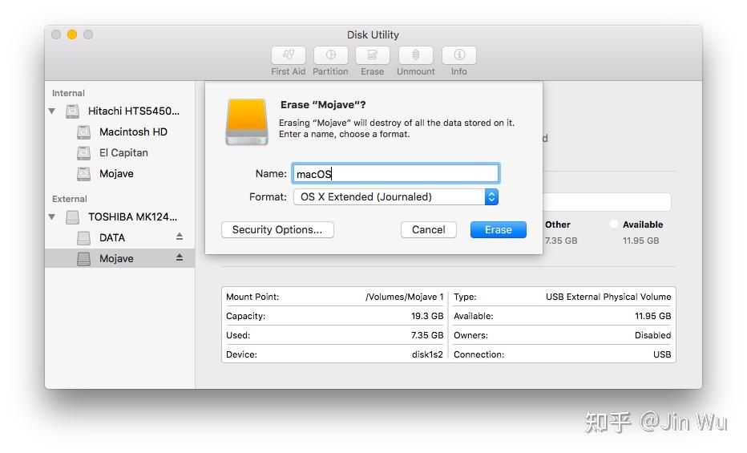This screenshot has height=453, width=747.
Task: Click the Erase confirm button
Action: pos(499,229)
